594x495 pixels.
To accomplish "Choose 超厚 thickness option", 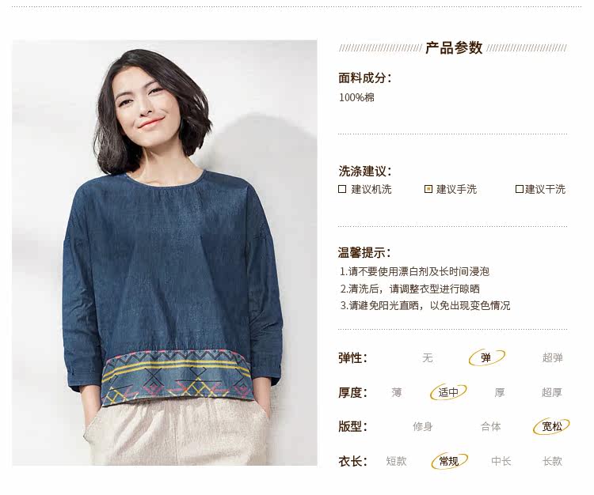I will (551, 392).
